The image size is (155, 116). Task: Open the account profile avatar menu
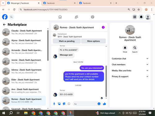click(148, 17)
